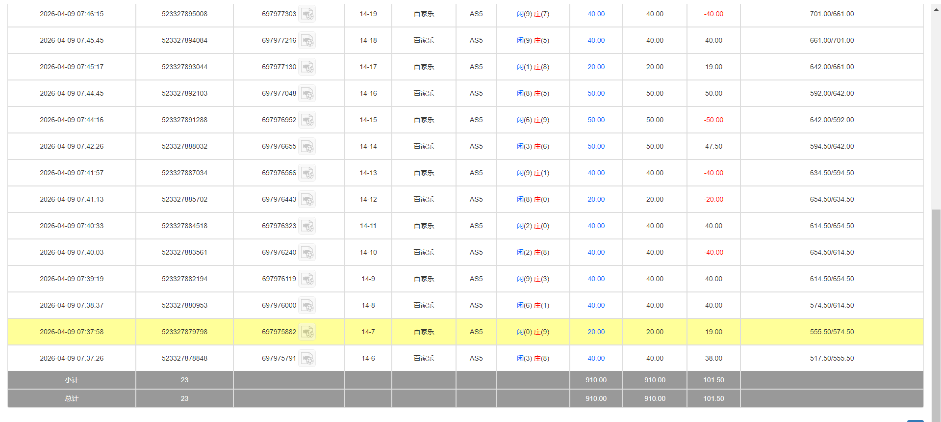The width and height of the screenshot is (941, 422).
Task: Click the scrollbar up arrow
Action: click(x=936, y=9)
